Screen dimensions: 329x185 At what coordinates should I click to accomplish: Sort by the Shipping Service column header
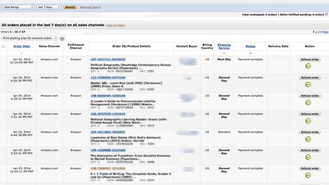pyautogui.click(x=224, y=46)
